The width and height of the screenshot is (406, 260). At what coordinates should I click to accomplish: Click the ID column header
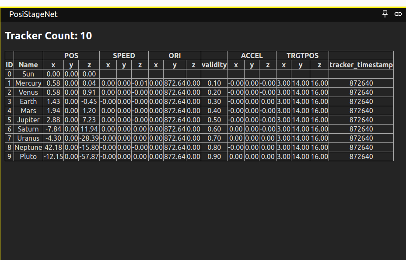pos(9,65)
